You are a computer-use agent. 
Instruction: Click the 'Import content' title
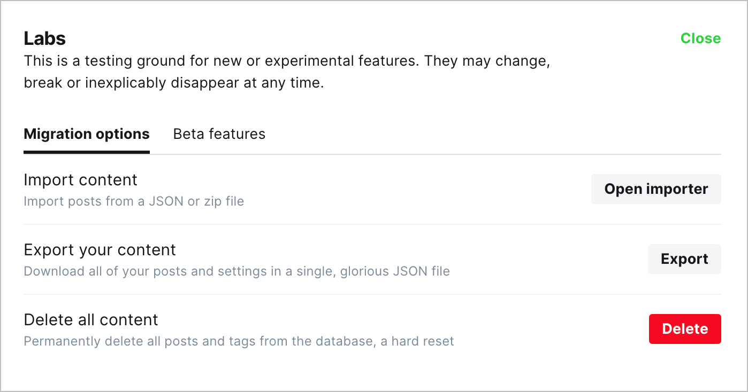(81, 180)
